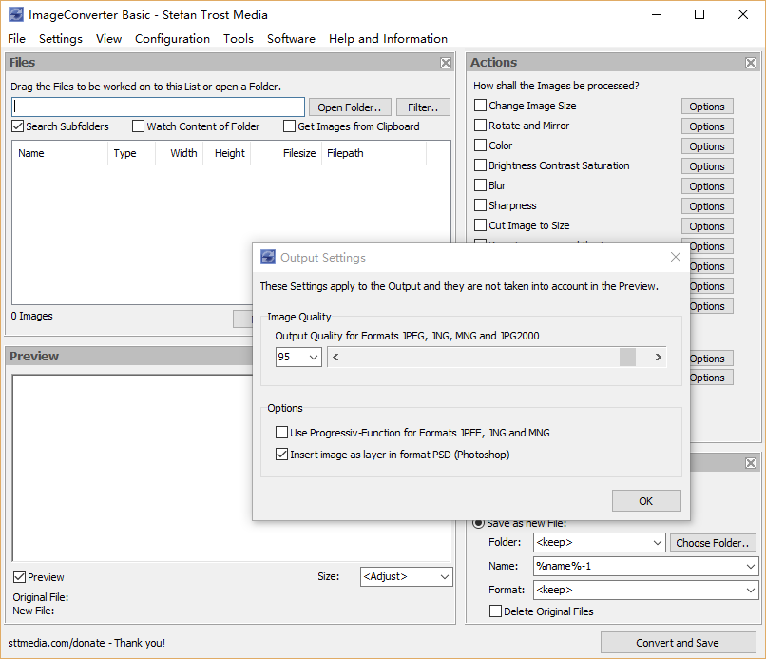Click the ImageConverter app icon in the title bar
The image size is (766, 659).
pyautogui.click(x=15, y=14)
